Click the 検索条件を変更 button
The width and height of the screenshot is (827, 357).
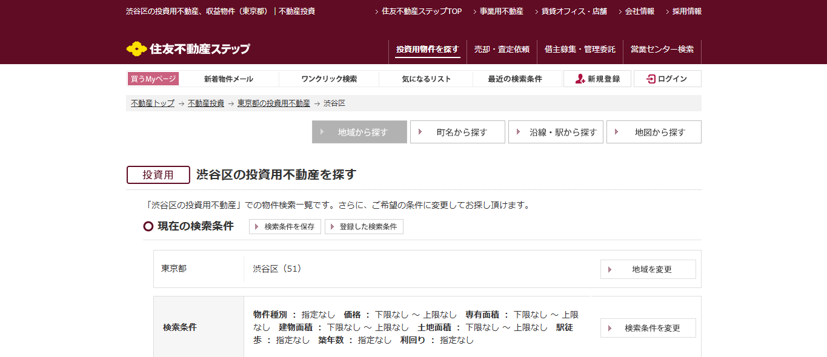point(648,327)
